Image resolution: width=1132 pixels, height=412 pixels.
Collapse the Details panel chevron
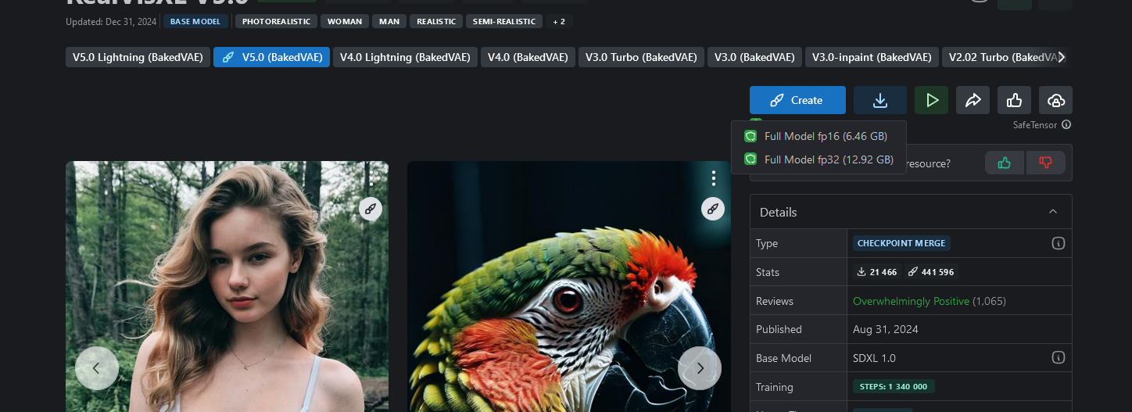point(1053,212)
